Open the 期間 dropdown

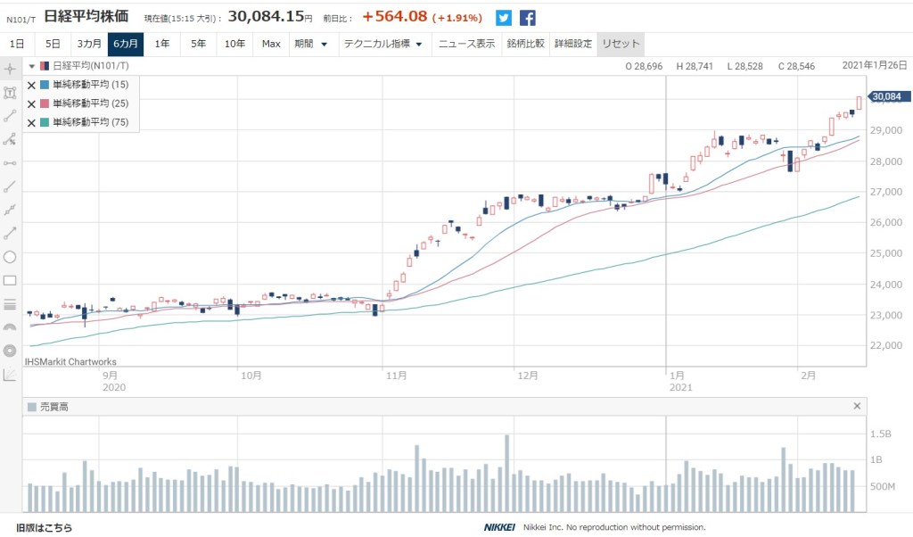[310, 44]
